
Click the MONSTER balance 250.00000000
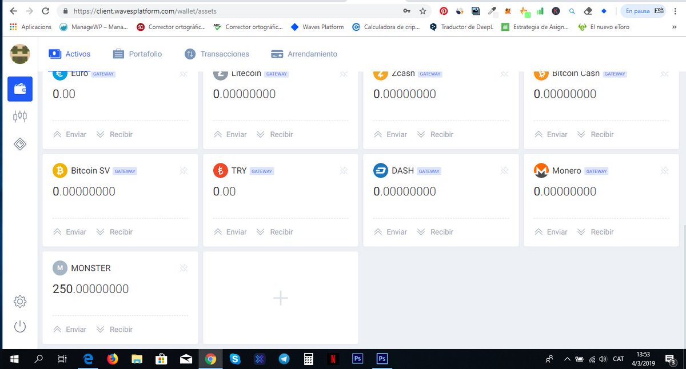click(x=90, y=289)
